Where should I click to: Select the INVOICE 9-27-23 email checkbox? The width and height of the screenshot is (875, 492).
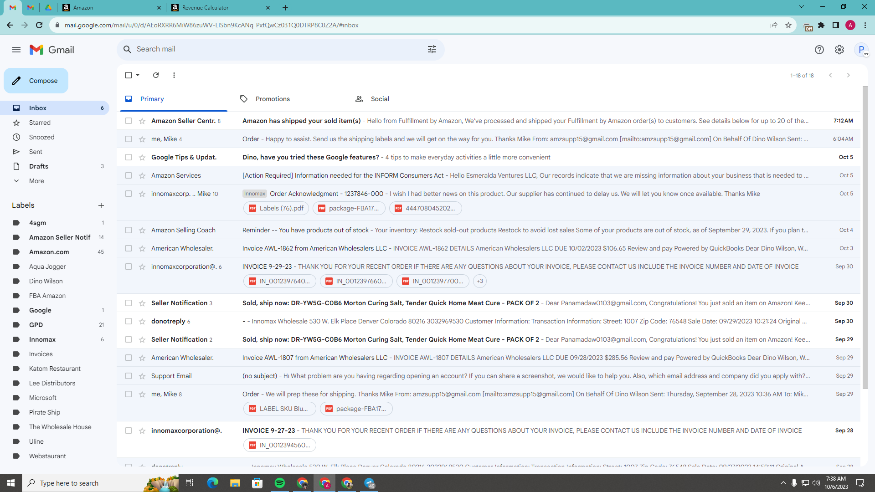click(x=129, y=430)
